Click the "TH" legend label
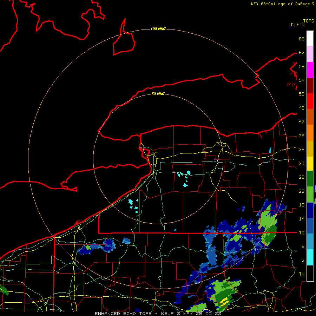Screen dimensions: 316x316 (302, 274)
